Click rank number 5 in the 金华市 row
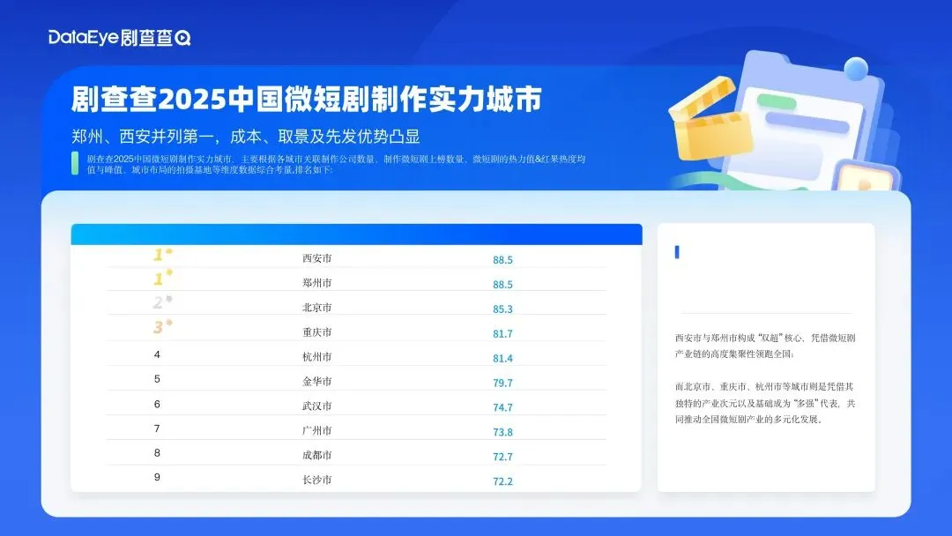Screen dimensions: 952x536 click(157, 379)
